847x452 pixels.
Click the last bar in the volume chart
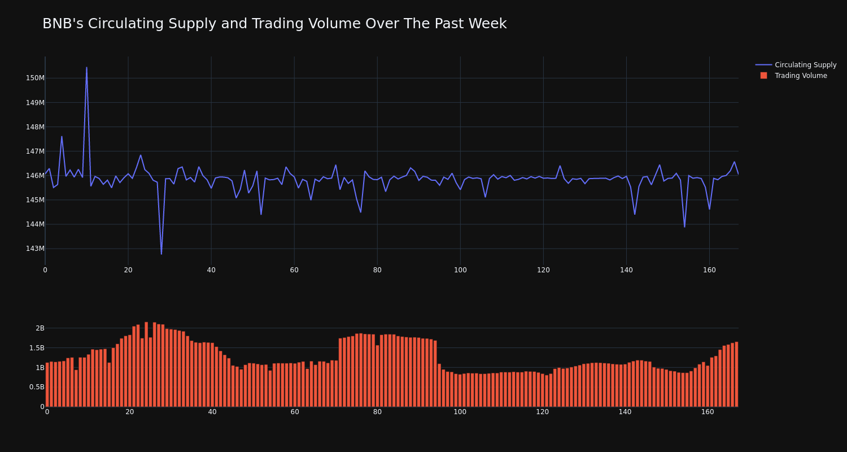736,374
